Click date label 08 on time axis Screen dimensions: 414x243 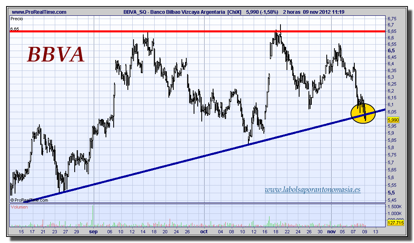coord(231,232)
